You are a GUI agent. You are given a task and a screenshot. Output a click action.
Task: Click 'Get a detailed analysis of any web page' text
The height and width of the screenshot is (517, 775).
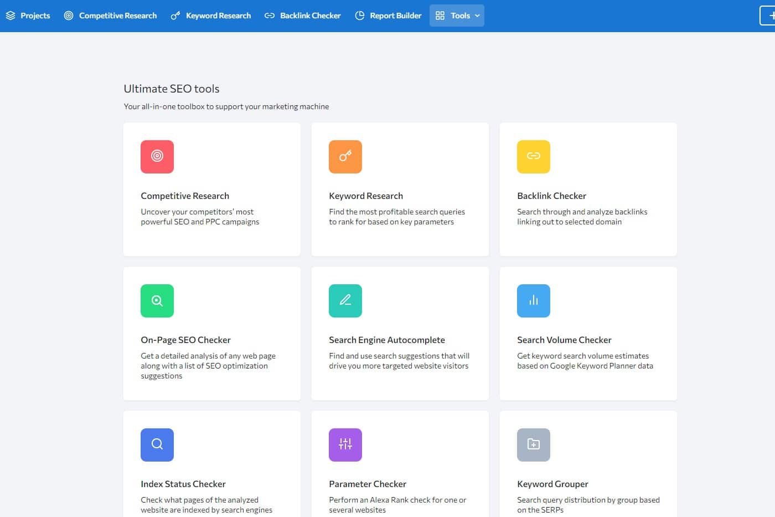[x=208, y=366]
